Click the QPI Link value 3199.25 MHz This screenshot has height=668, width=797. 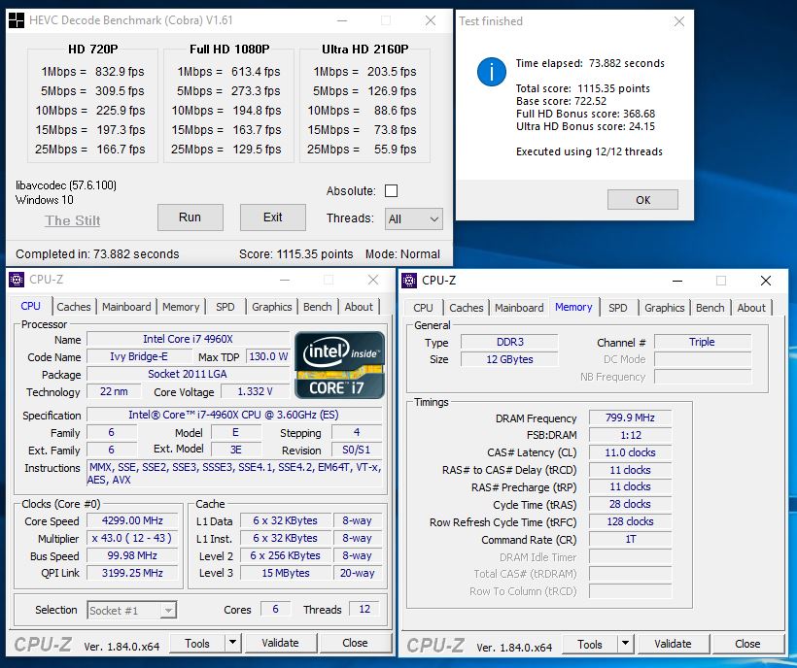pyautogui.click(x=132, y=573)
